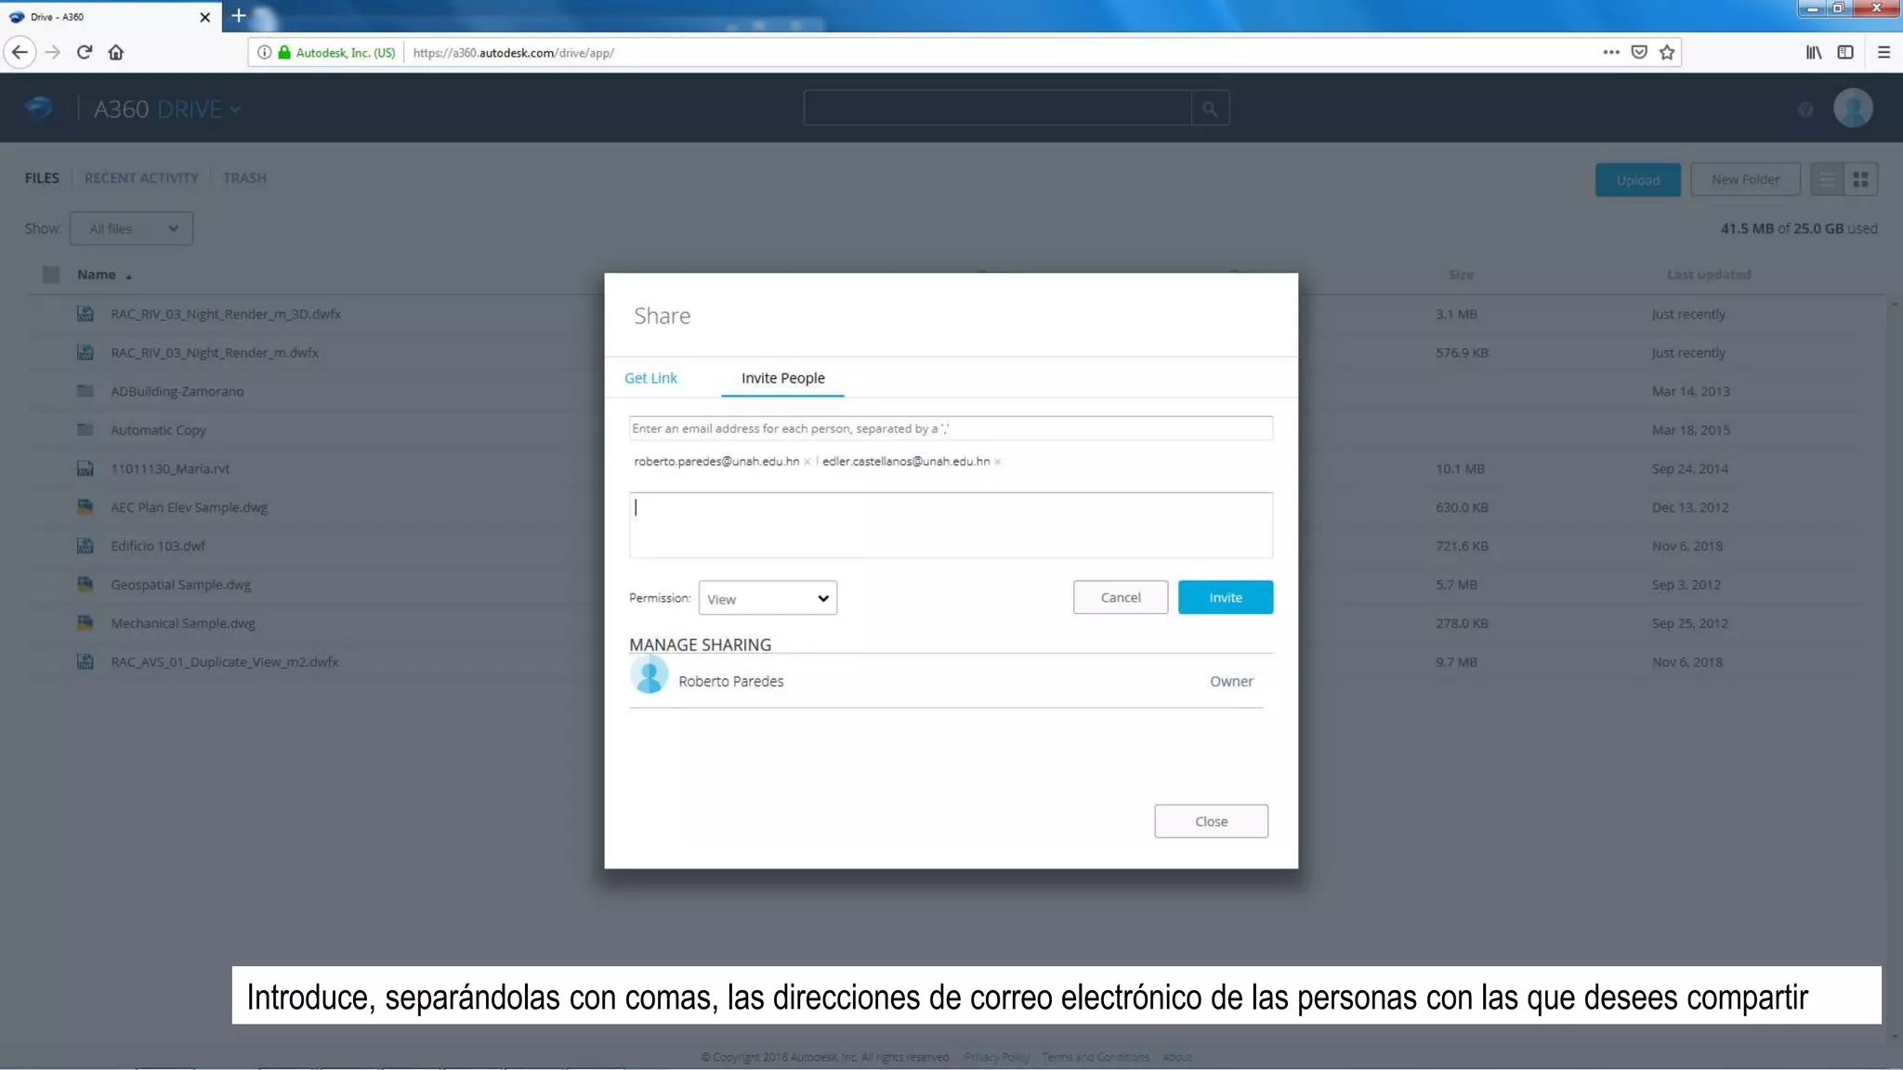Click file icon of Edificio 103.dwf
The image size is (1903, 1070).
pyautogui.click(x=85, y=545)
